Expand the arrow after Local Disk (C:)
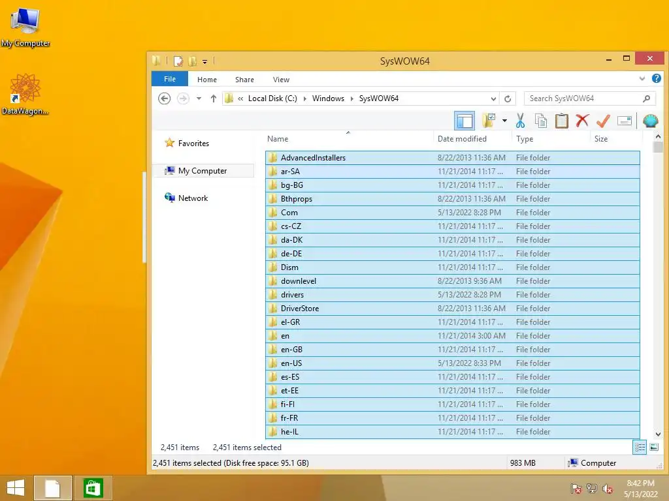Image resolution: width=669 pixels, height=501 pixels. click(x=304, y=99)
